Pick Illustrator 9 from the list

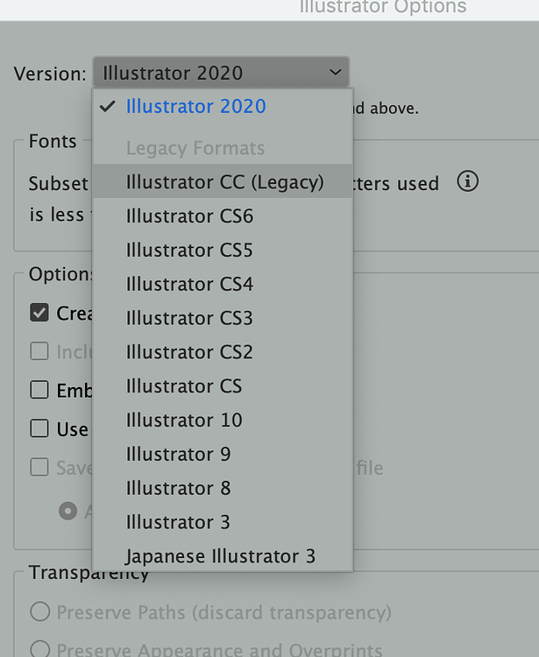223,454
